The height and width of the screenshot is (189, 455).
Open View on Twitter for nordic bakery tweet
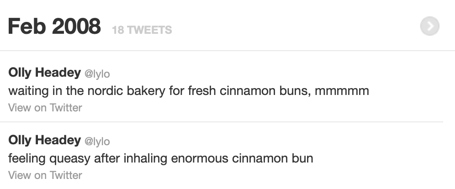pyautogui.click(x=45, y=108)
